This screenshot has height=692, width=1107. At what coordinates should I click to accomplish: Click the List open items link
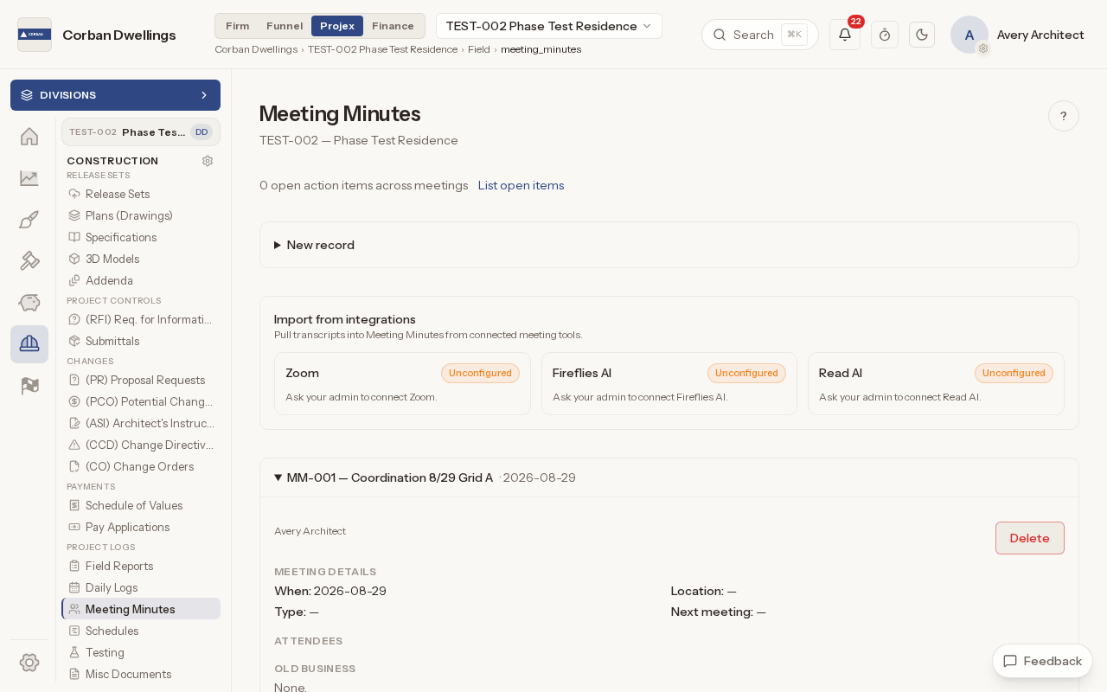521,185
